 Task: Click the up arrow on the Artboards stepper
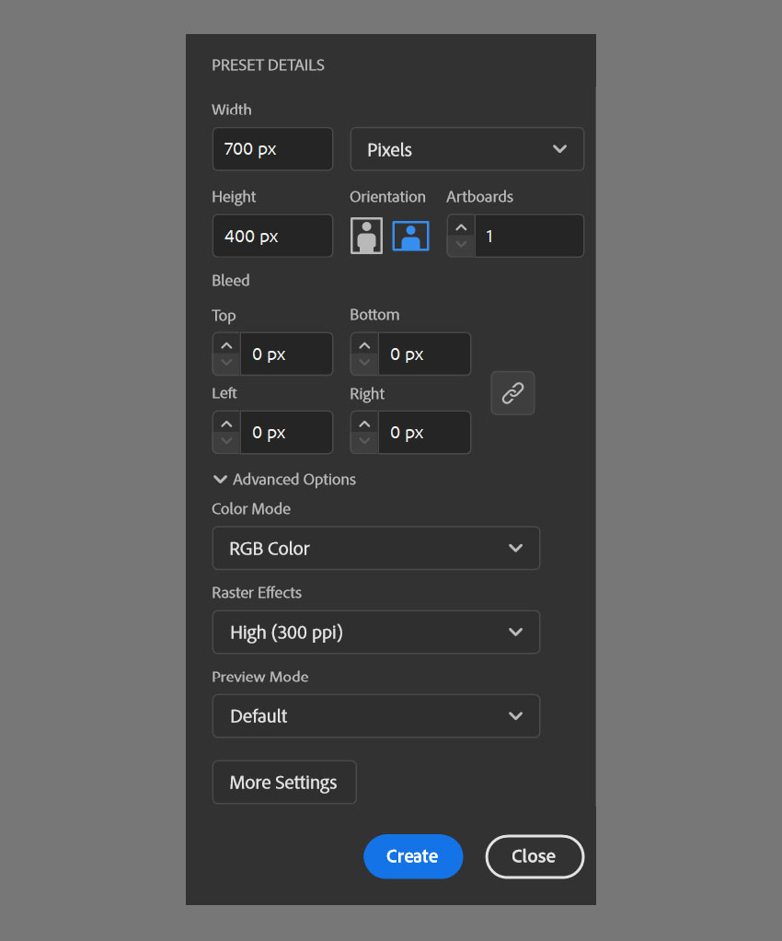click(x=460, y=226)
